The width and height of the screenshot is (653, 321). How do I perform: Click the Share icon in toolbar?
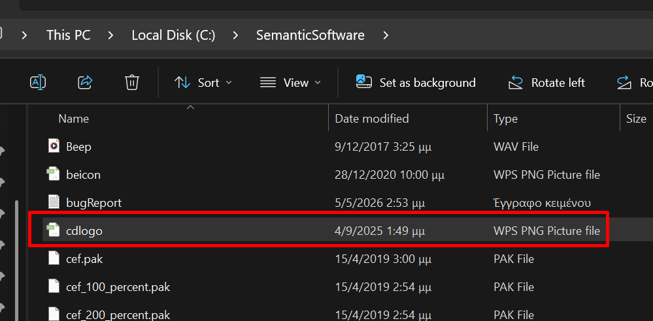pos(85,82)
